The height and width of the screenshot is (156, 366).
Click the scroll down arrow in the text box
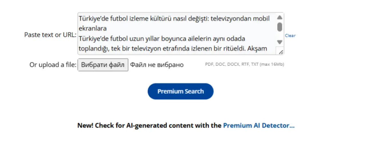(x=280, y=42)
